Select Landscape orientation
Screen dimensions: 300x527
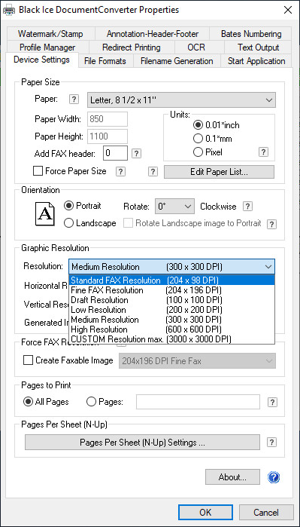tap(89, 223)
